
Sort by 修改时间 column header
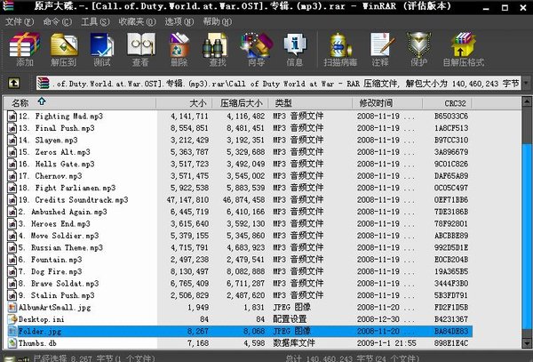click(x=387, y=103)
